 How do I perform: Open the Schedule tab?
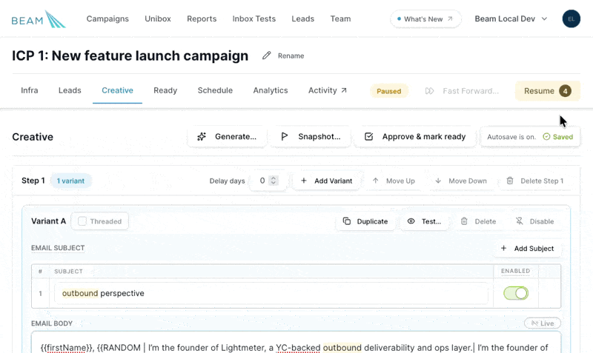point(215,90)
